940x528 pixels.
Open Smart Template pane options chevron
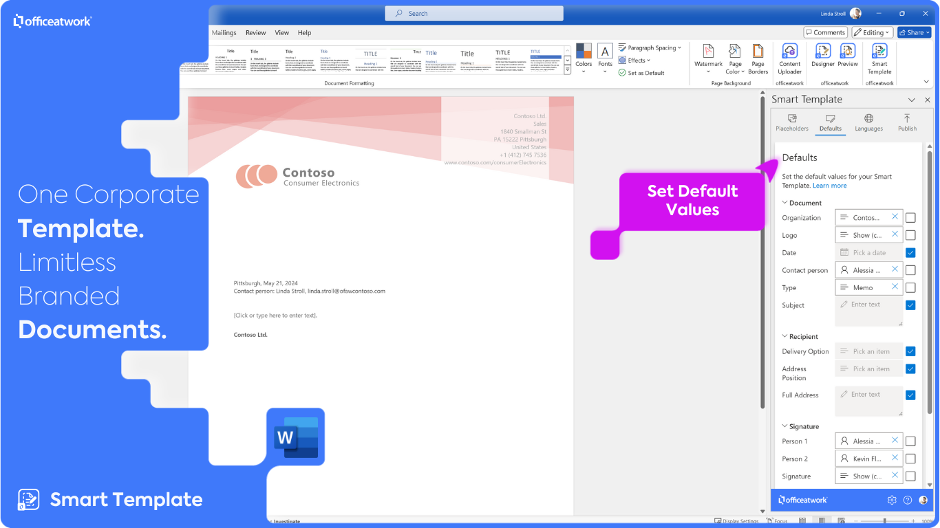point(912,100)
